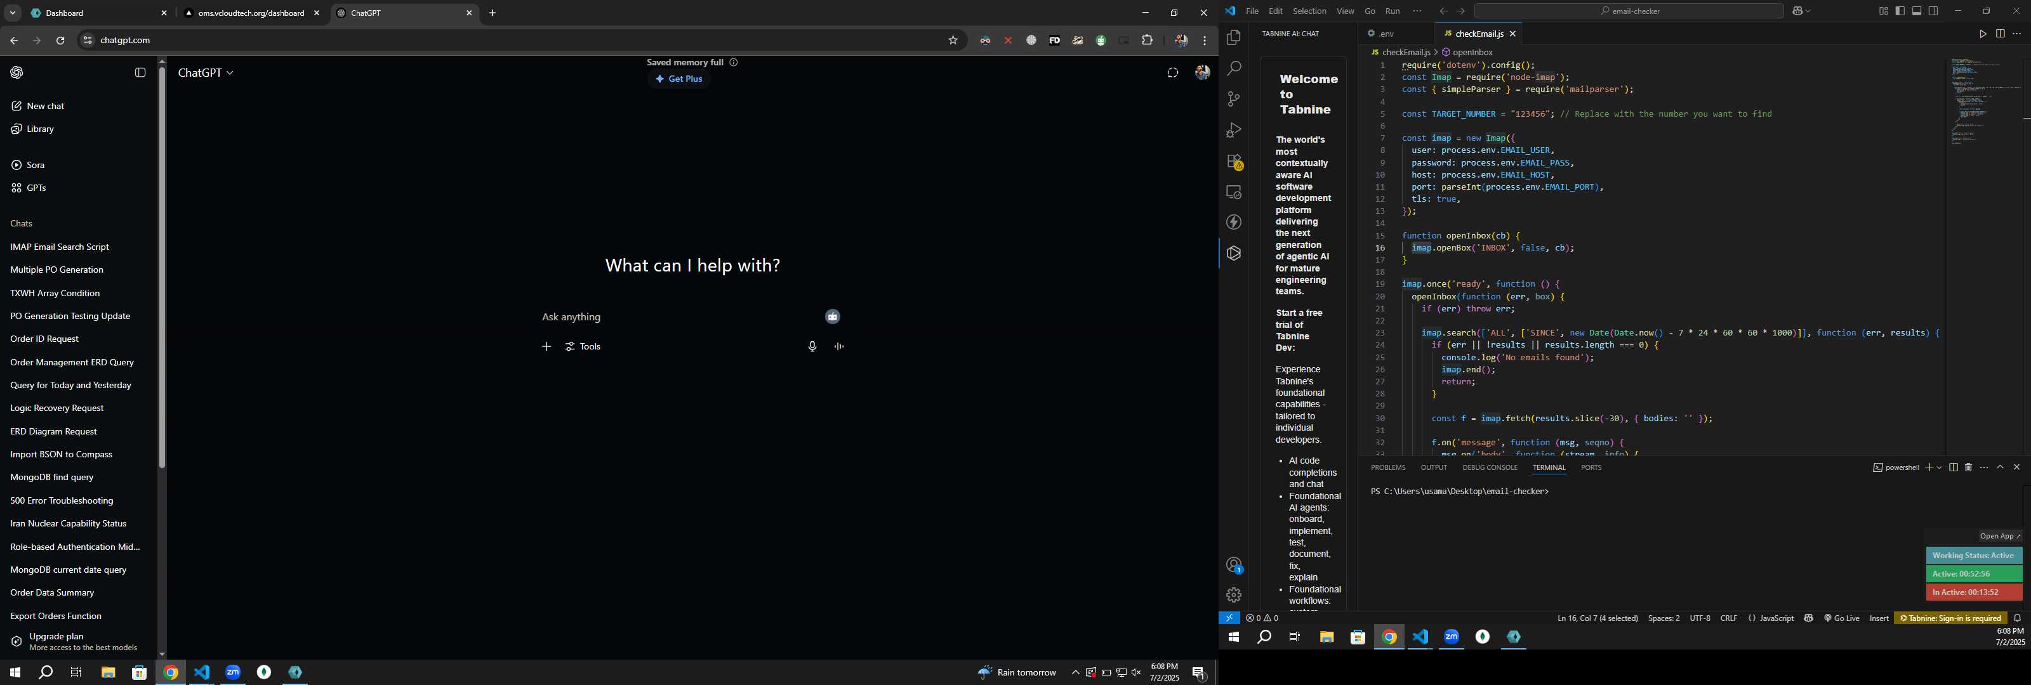The image size is (2031, 685).
Task: Select the Tabnine icon in VS Code activity bar
Action: [x=1234, y=254]
